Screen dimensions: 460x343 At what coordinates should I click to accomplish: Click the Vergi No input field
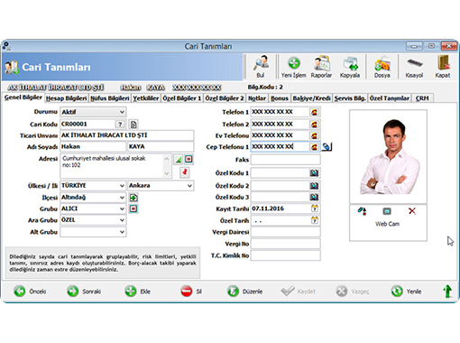point(286,244)
